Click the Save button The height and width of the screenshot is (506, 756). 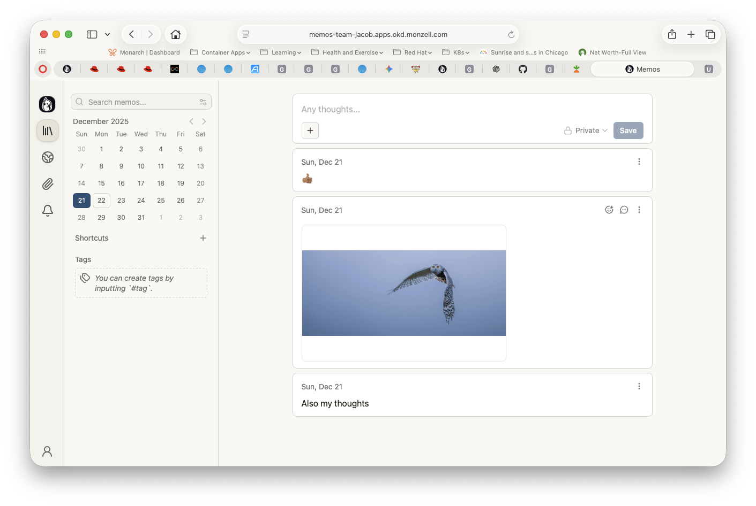pyautogui.click(x=628, y=131)
